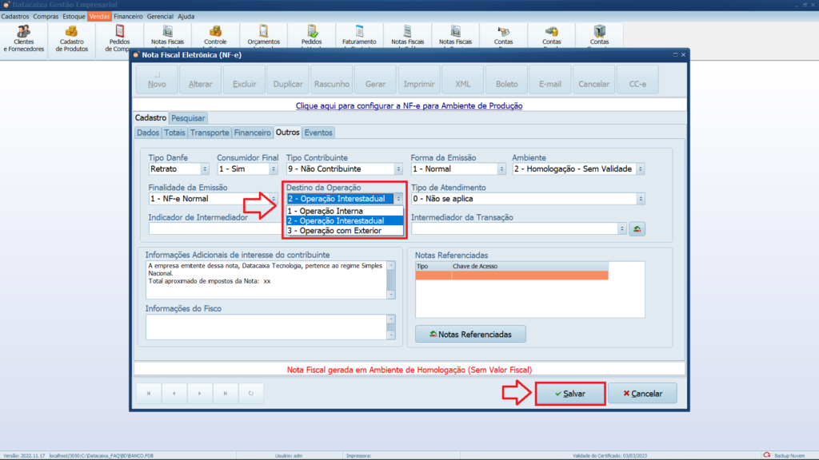Switch to the Transporte tab

(x=210, y=133)
